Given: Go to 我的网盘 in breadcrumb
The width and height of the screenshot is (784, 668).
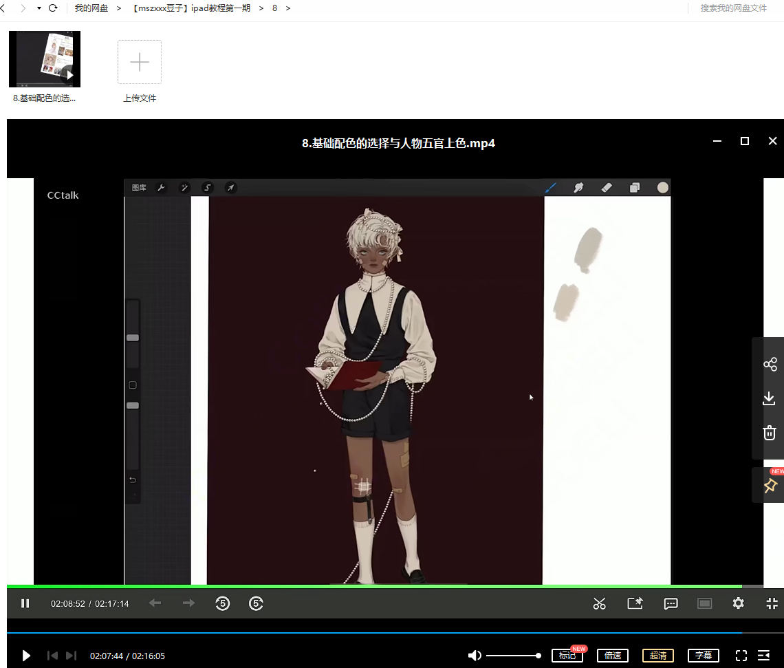Looking at the screenshot, I should point(91,8).
